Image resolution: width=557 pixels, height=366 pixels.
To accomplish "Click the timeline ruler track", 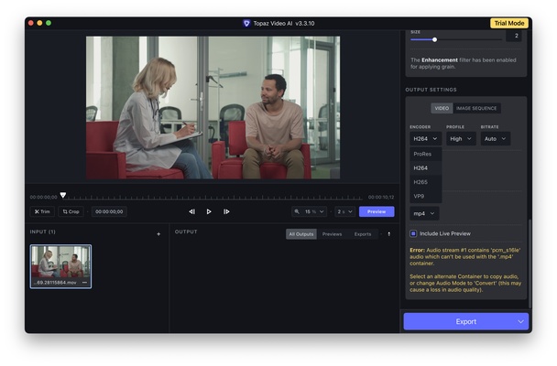I will (213, 198).
